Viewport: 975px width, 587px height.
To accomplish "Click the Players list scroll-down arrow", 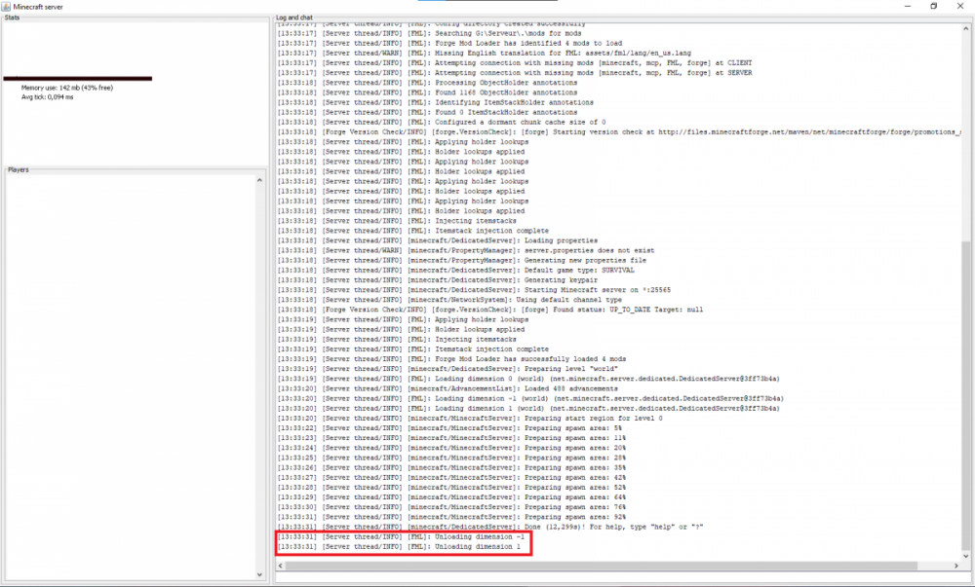I will pyautogui.click(x=260, y=574).
